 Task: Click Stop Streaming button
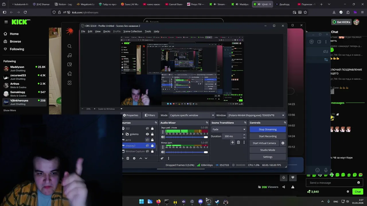pos(268,129)
